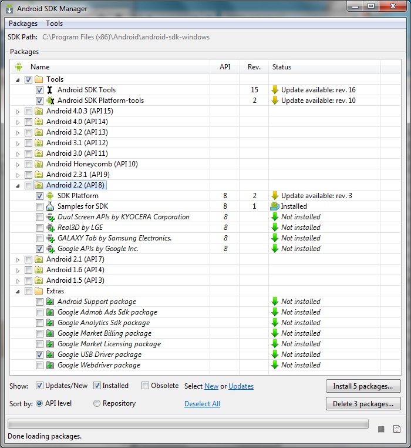Check the Samples for SDK checkbox
The height and width of the screenshot is (448, 411).
coord(39,206)
